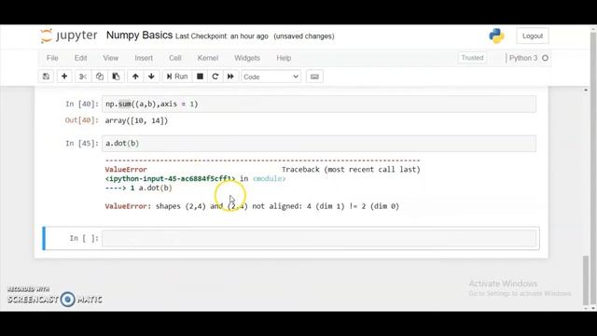
Task: Click the In [ ] prompt of the empty cell
Action: point(84,238)
